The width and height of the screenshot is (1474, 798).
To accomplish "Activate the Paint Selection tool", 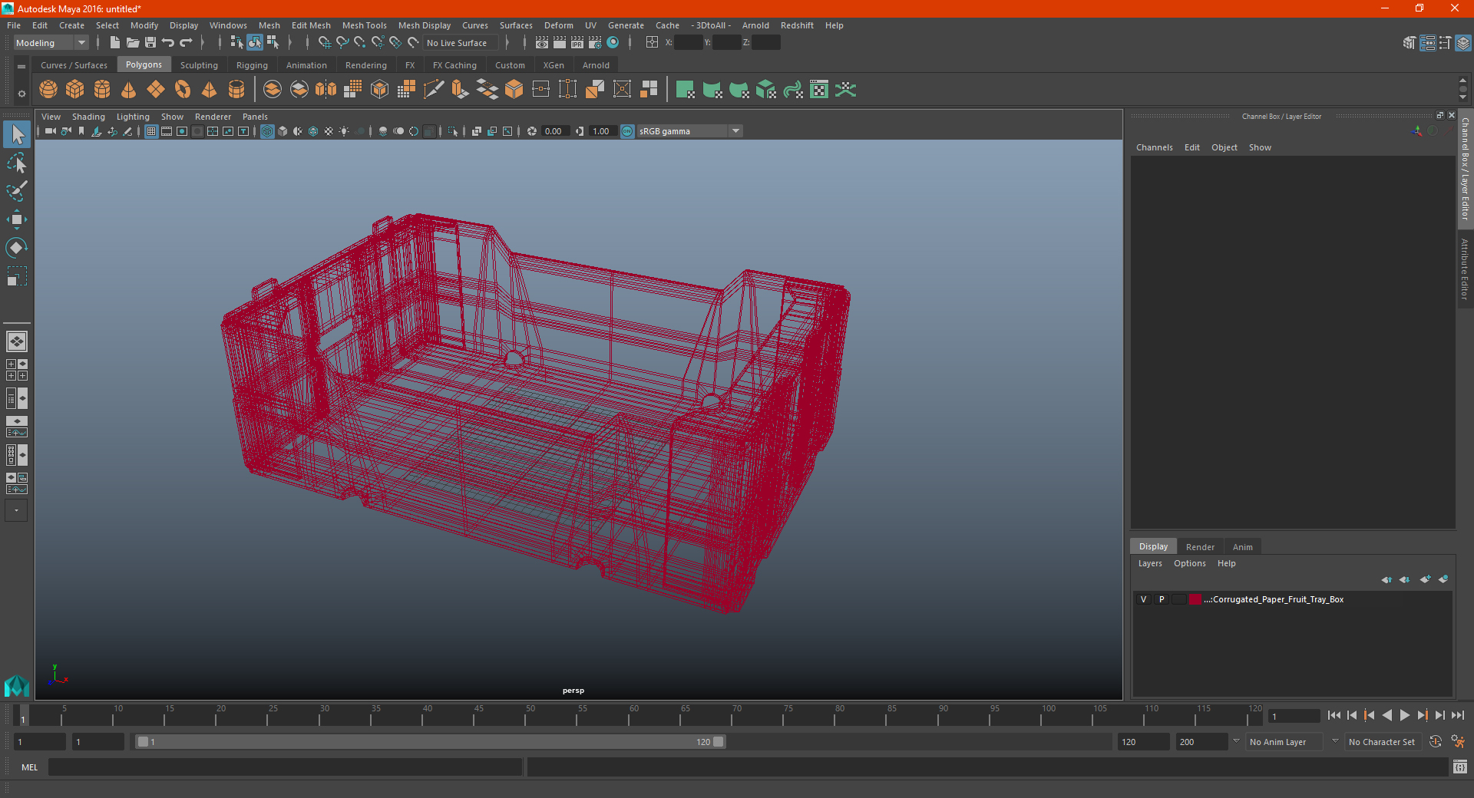I will [17, 191].
